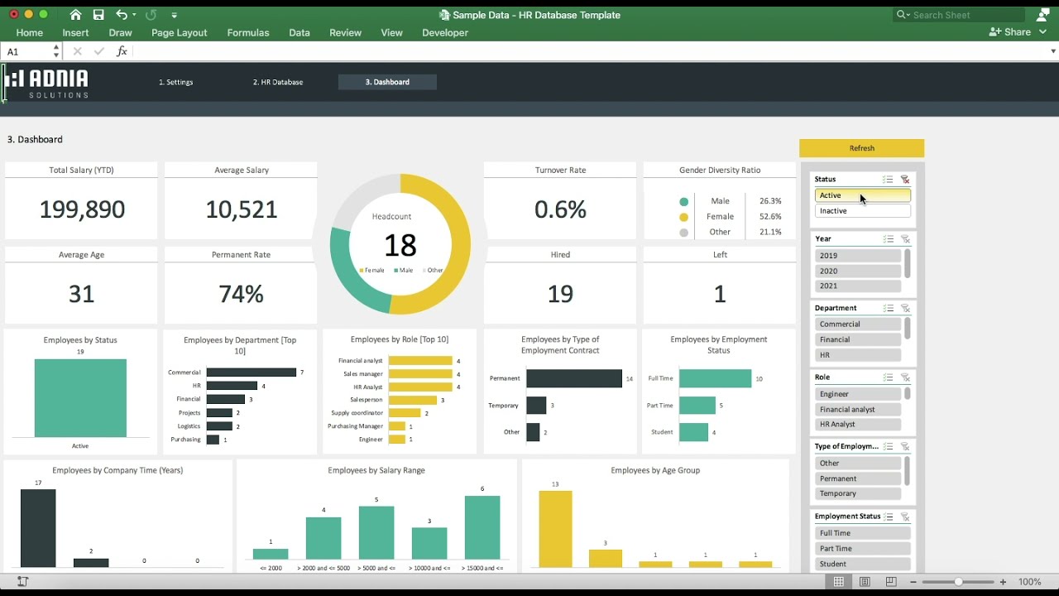Toggle multi-select on the Status slicer
This screenshot has height=596, width=1059.
(x=888, y=179)
